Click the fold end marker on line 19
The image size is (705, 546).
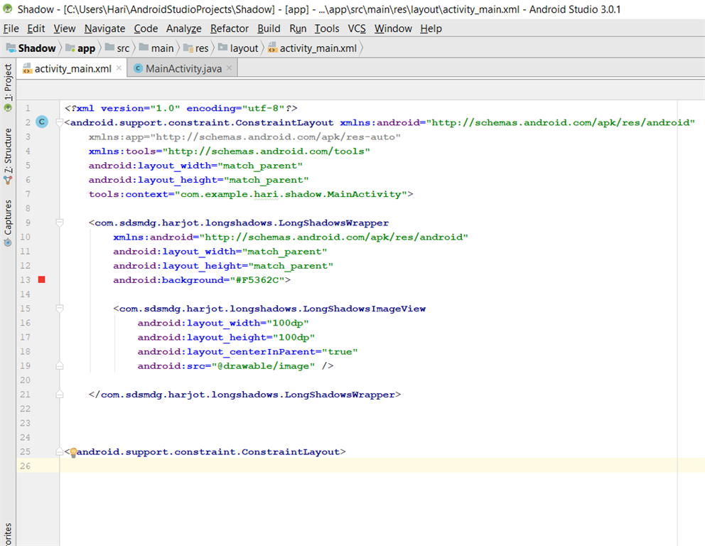click(x=59, y=365)
